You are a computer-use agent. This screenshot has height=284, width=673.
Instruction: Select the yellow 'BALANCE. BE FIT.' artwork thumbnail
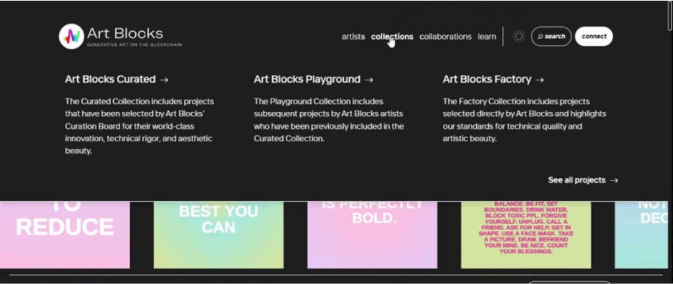pyautogui.click(x=526, y=235)
